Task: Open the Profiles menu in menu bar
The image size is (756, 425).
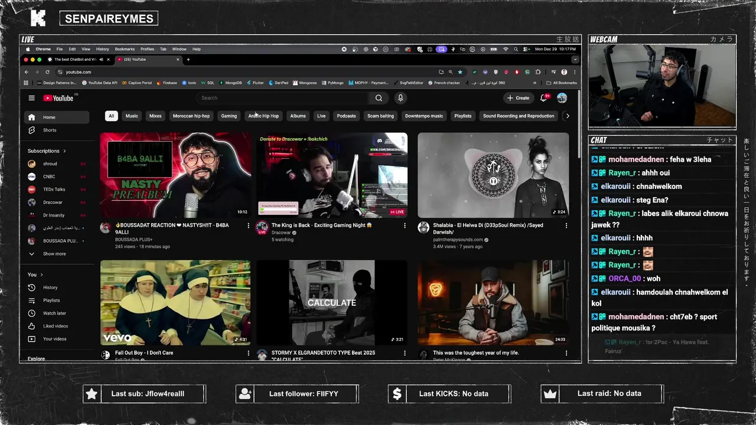Action: pyautogui.click(x=147, y=49)
